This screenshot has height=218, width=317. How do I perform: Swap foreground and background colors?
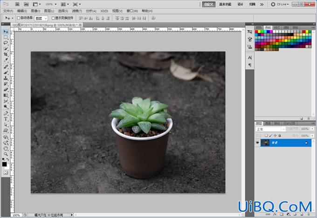(7, 159)
